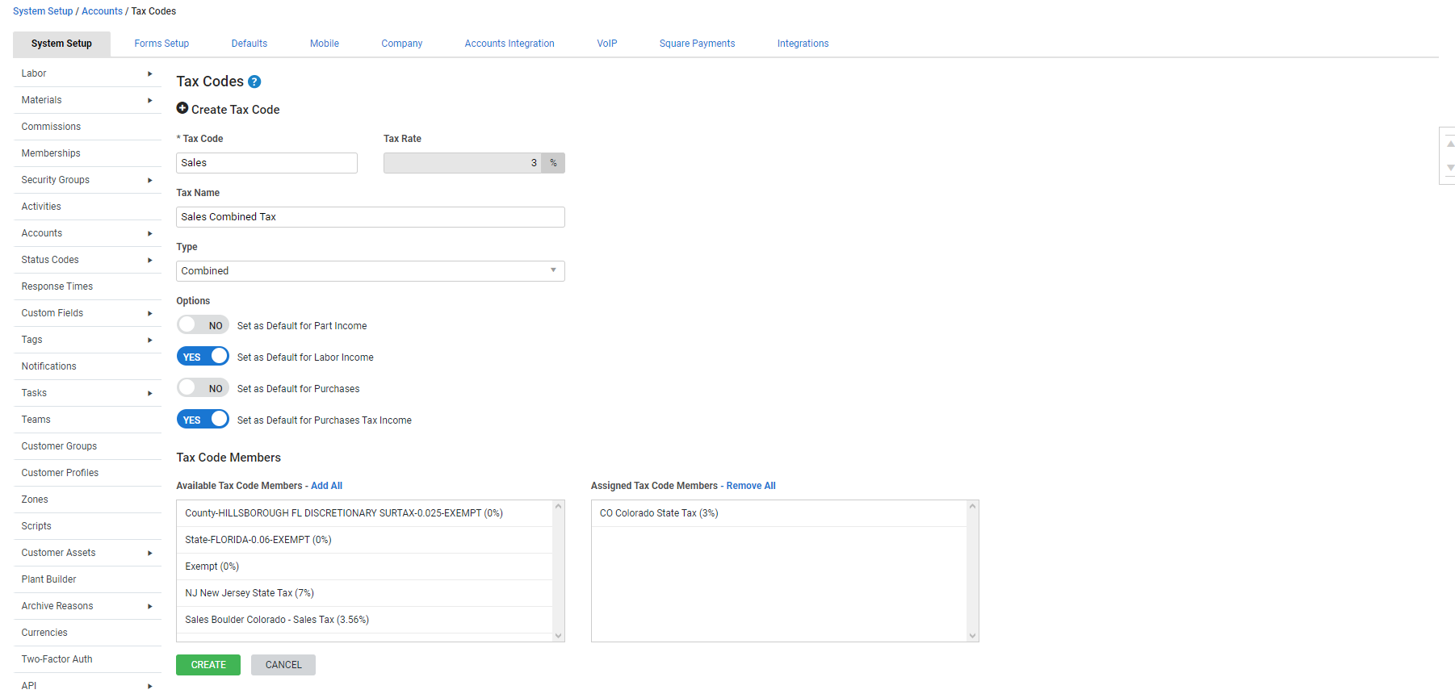
Task: Disable Set as Default for Labor Income
Action: tap(203, 357)
